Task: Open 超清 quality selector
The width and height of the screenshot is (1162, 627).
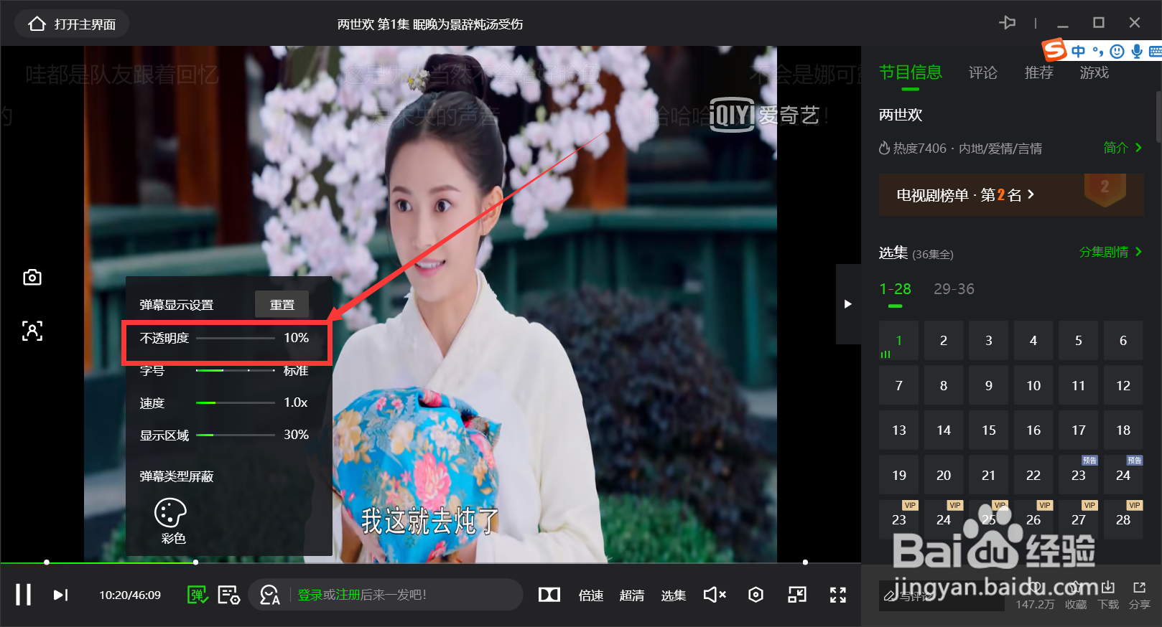Action: pos(632,595)
